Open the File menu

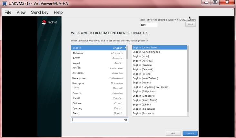pyautogui.click(x=8, y=12)
